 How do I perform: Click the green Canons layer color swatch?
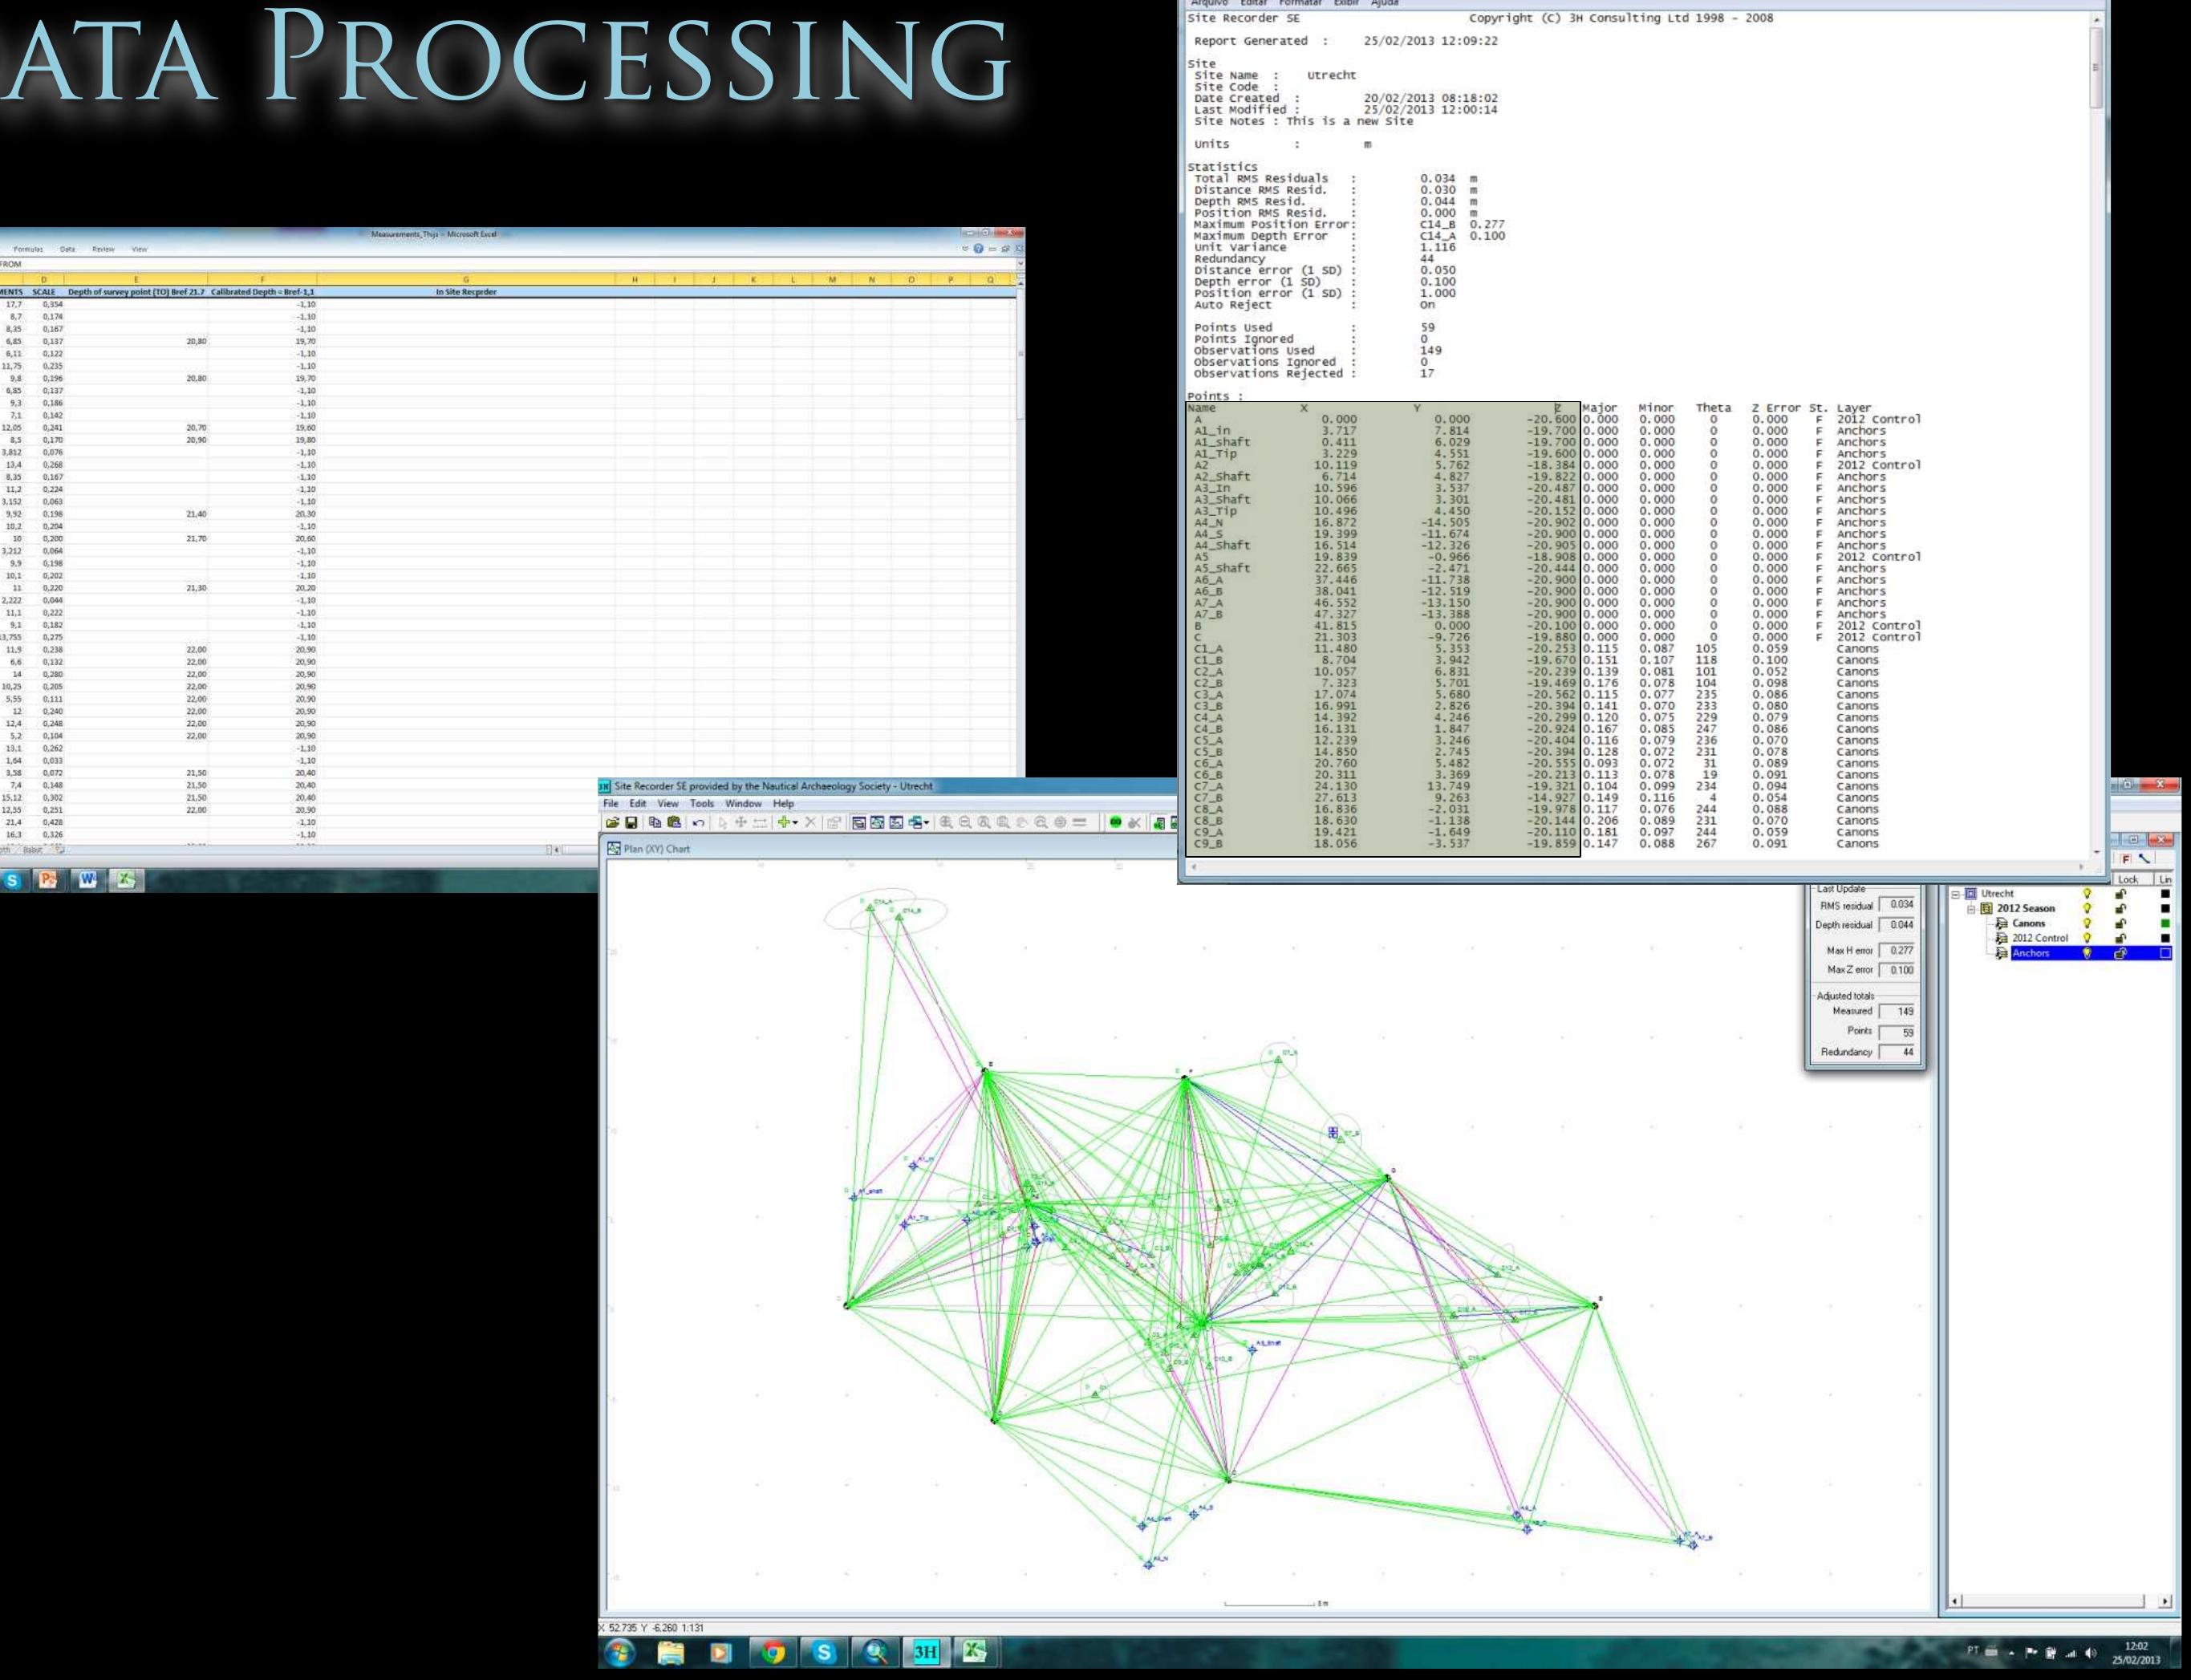tap(2165, 923)
